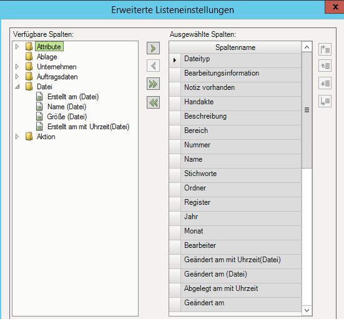Select Größe (Datei) column
The image size is (344, 319).
pos(67,117)
